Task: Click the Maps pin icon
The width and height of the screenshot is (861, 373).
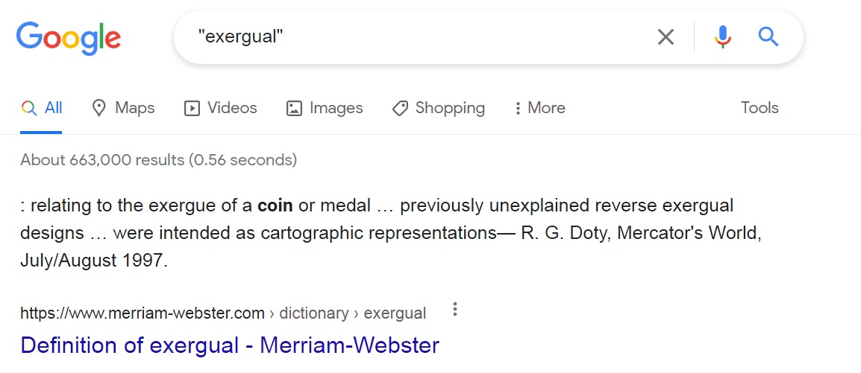Action: pyautogui.click(x=99, y=108)
